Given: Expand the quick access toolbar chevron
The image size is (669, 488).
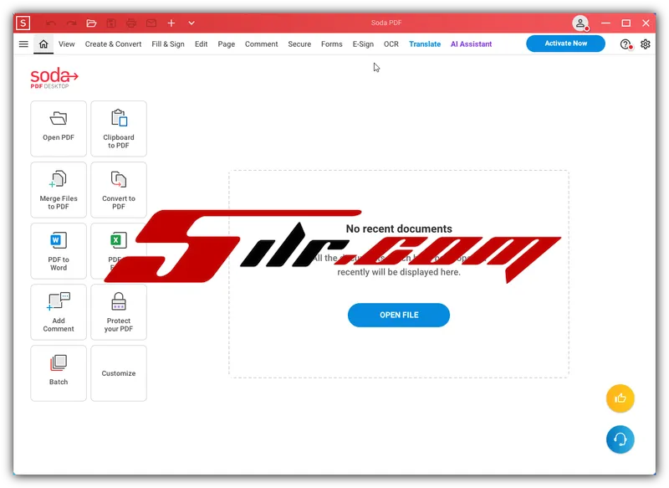Looking at the screenshot, I should tap(192, 23).
